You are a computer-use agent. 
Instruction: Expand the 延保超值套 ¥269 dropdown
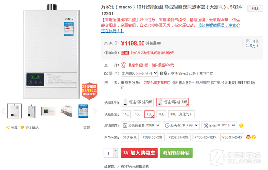coord(141,126)
